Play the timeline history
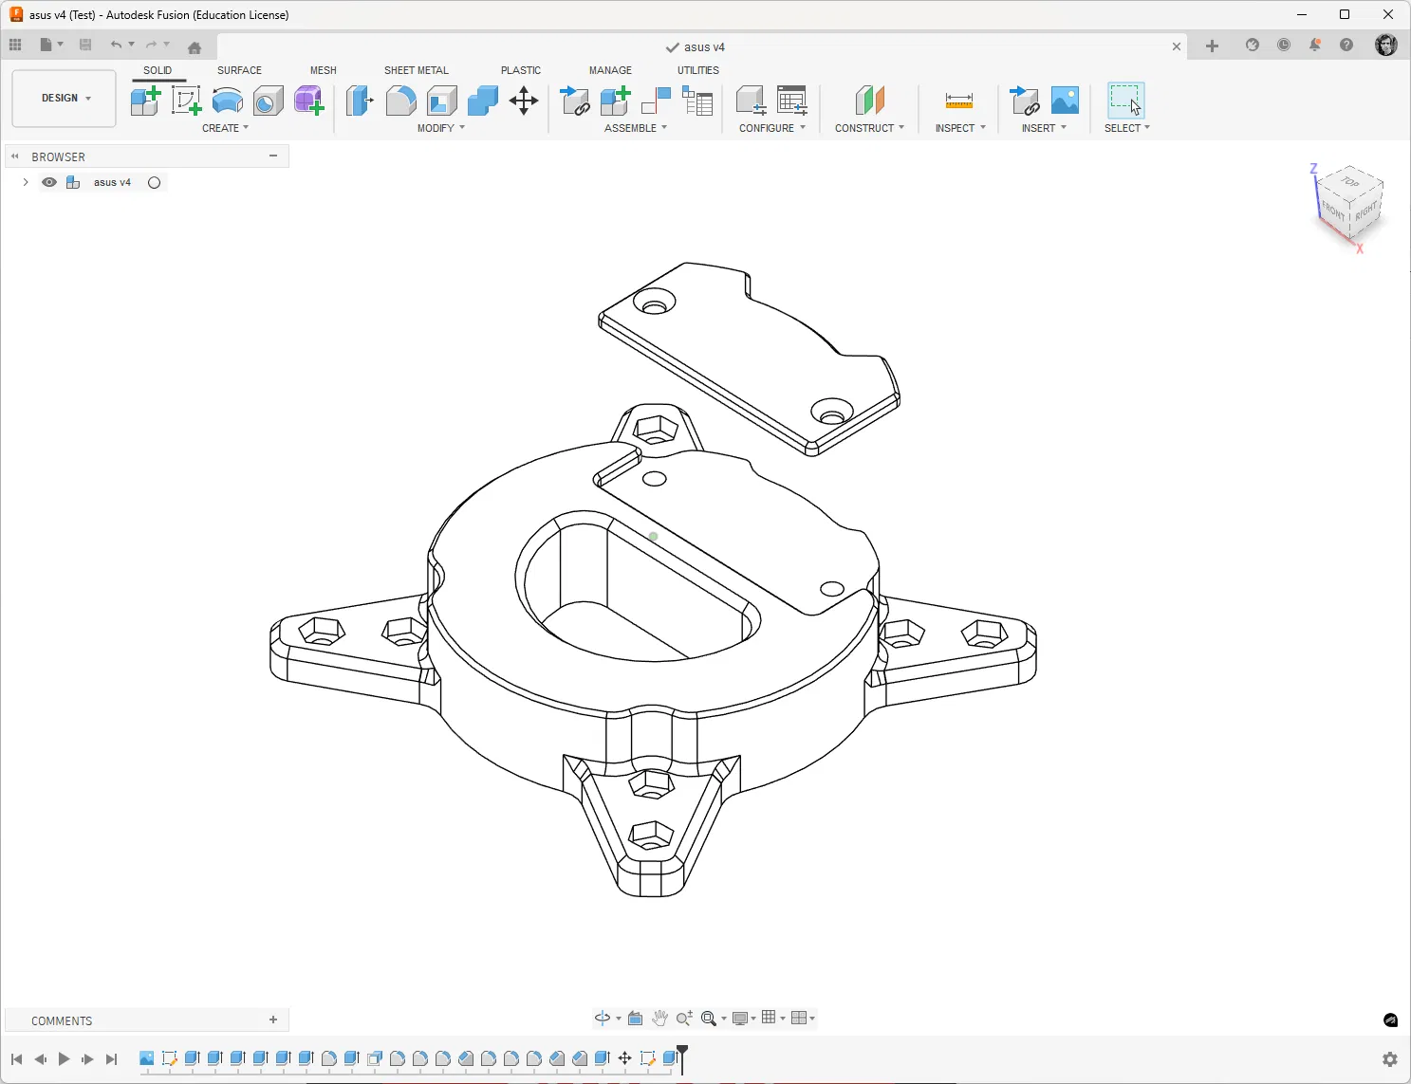Screen dimensions: 1411x1084 pyautogui.click(x=64, y=1059)
